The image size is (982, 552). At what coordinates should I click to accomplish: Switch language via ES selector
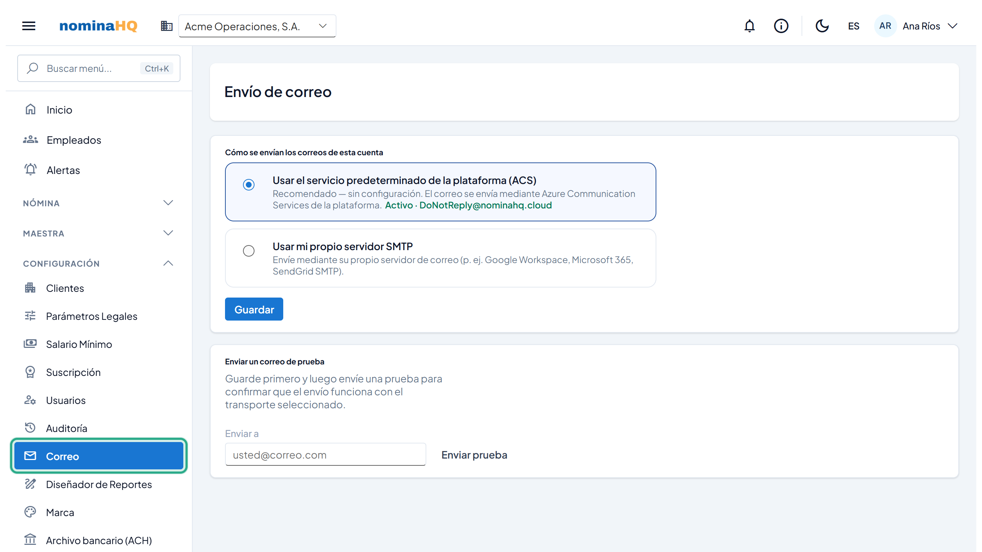click(853, 26)
